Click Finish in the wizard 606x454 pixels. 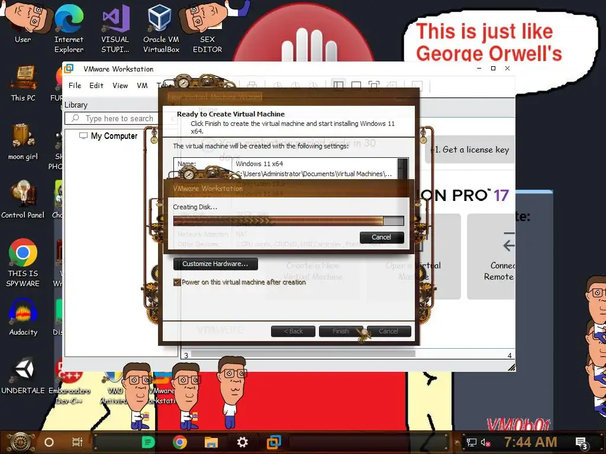[340, 331]
